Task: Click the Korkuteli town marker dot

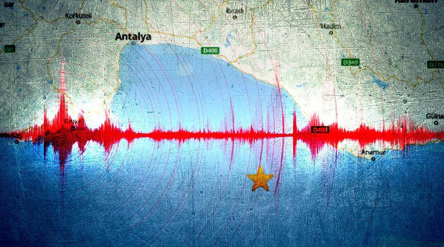Action: (78, 22)
